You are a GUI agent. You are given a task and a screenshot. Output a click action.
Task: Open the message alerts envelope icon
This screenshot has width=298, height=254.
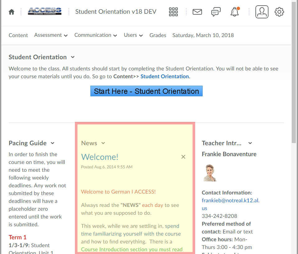[x=197, y=12]
